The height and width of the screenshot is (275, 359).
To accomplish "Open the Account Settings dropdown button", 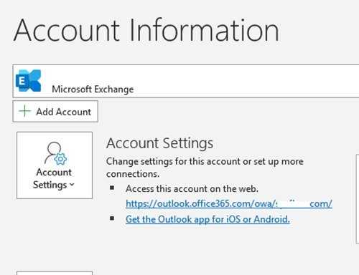I will pos(55,165).
